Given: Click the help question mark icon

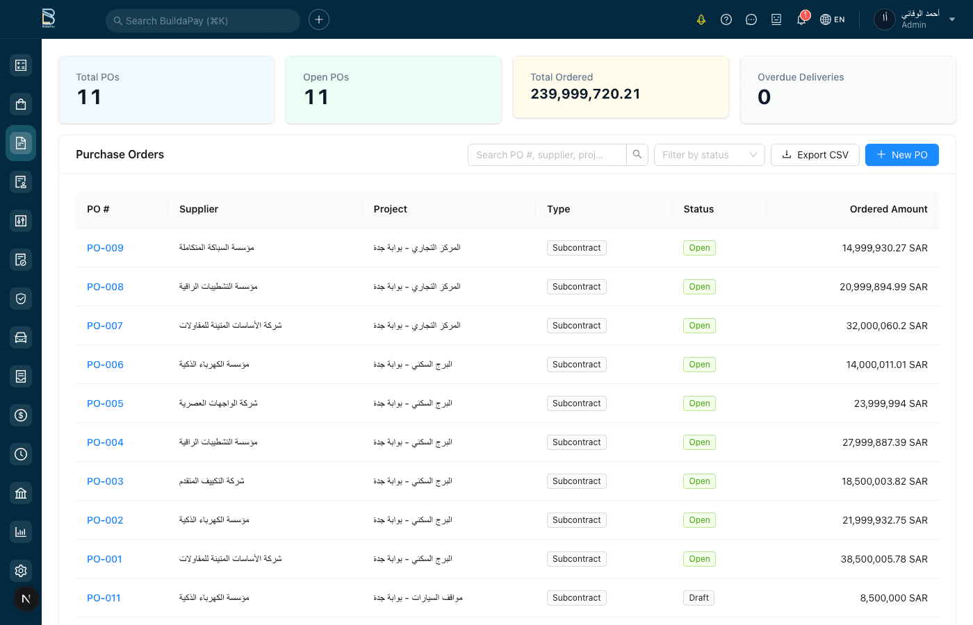Looking at the screenshot, I should click(726, 19).
